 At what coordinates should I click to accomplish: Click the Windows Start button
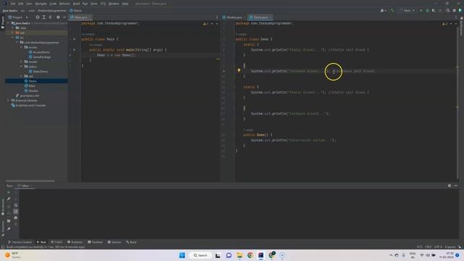tap(182, 255)
